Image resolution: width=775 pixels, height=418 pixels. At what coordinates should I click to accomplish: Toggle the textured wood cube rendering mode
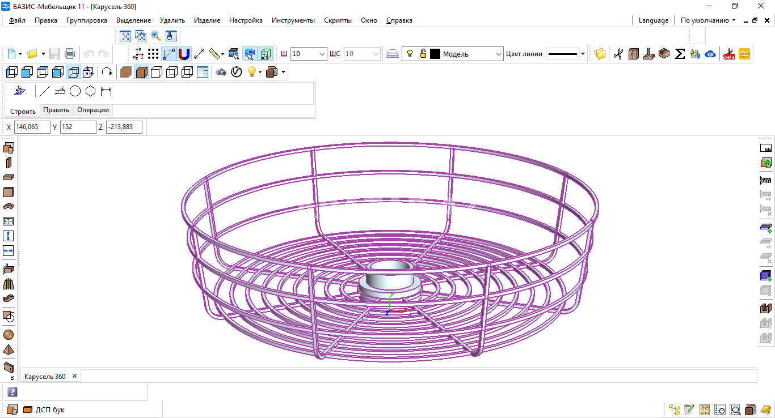point(126,72)
